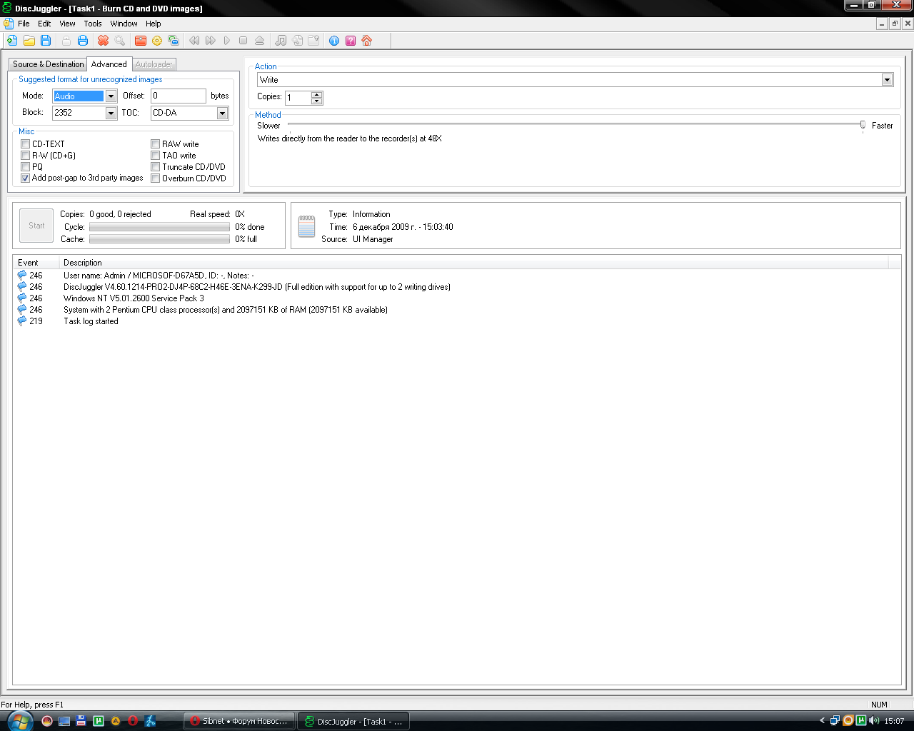Click the Description column header

coord(474,263)
